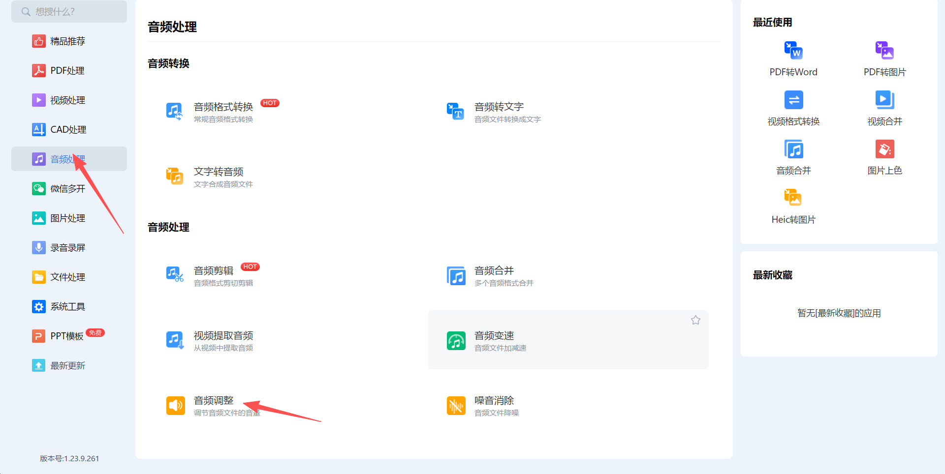
Task: Click the 系统工具 gear icon
Action: point(39,306)
